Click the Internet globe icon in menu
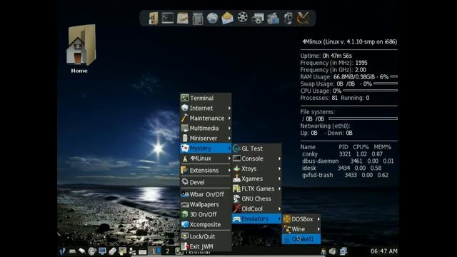Viewport: 457px width, 257px height. pyautogui.click(x=185, y=108)
